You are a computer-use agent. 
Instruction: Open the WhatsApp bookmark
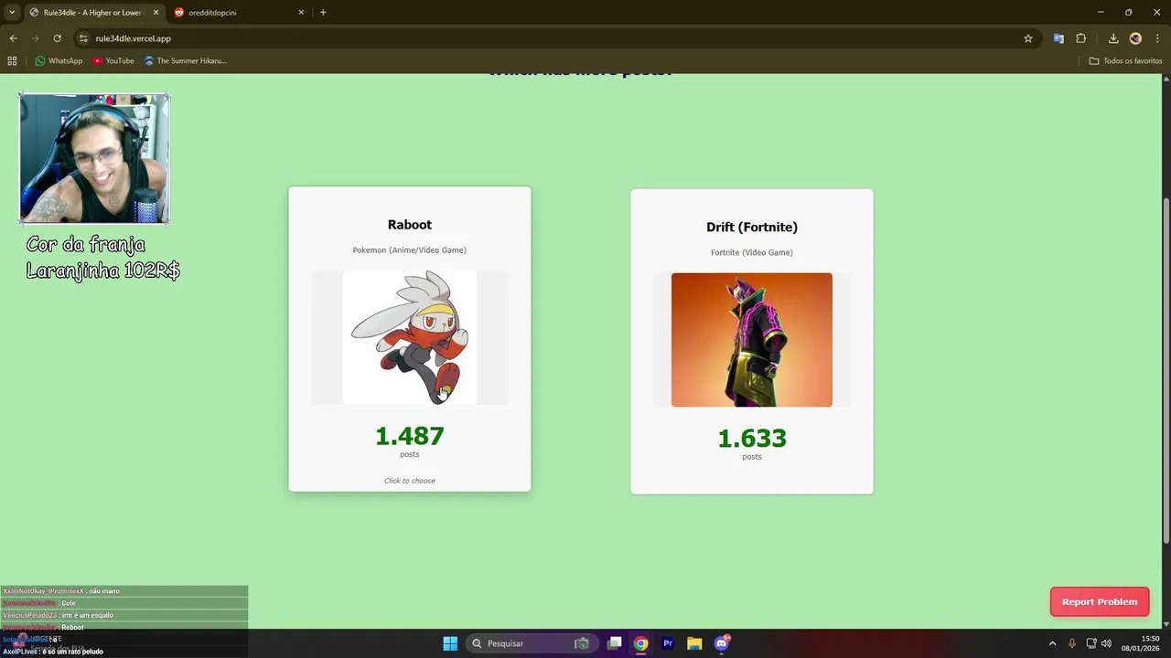point(59,60)
